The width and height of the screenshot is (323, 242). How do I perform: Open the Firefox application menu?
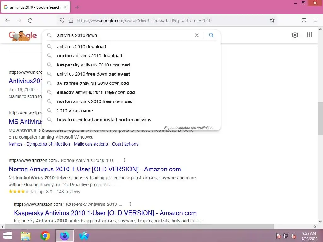click(x=315, y=20)
